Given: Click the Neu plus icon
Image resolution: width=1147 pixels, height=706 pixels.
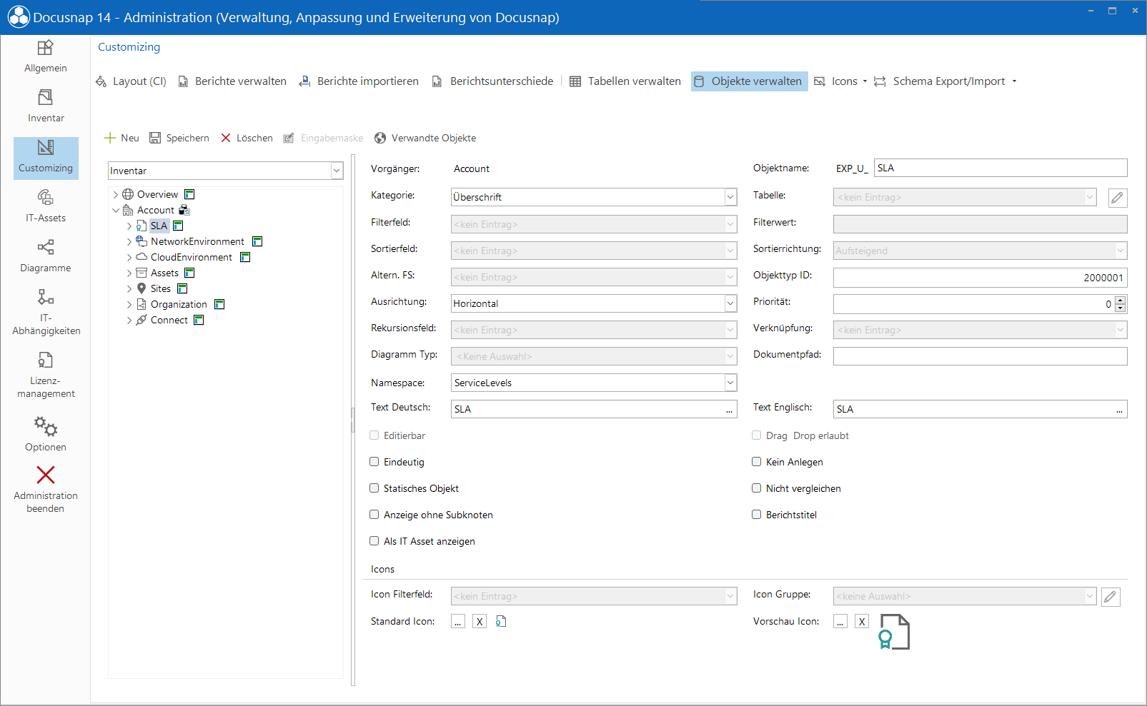Looking at the screenshot, I should click(110, 138).
